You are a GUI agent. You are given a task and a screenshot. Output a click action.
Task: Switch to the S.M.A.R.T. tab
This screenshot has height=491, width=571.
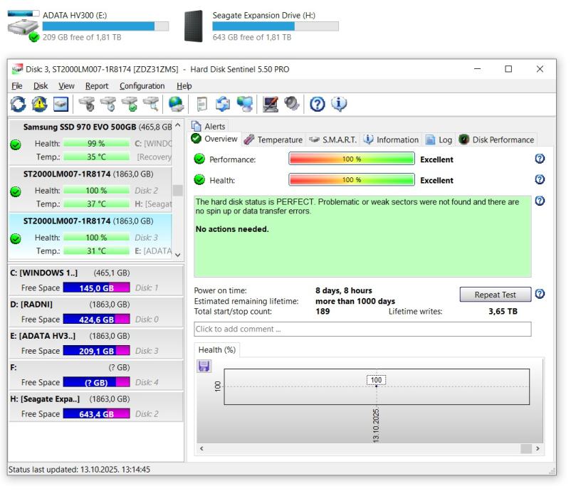333,140
